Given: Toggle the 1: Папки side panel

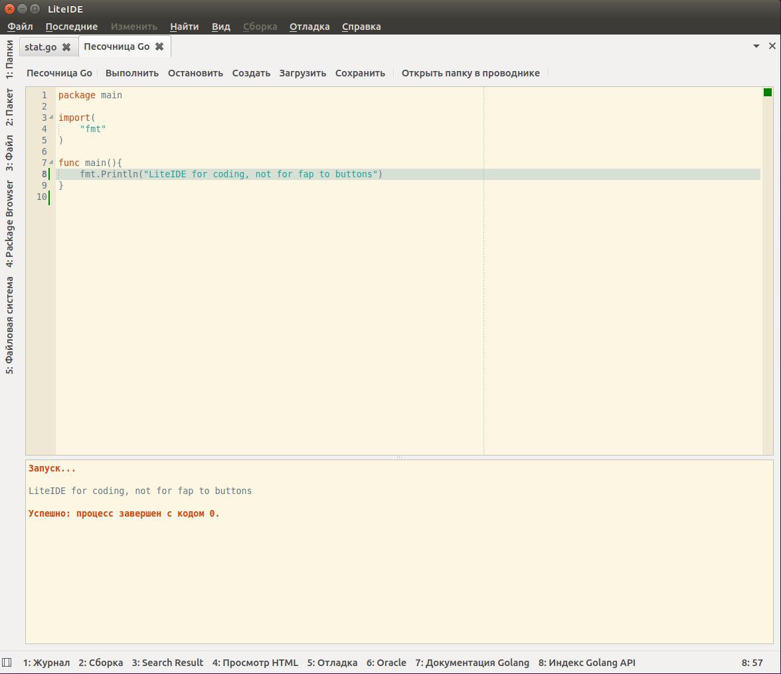Looking at the screenshot, I should (x=9, y=60).
